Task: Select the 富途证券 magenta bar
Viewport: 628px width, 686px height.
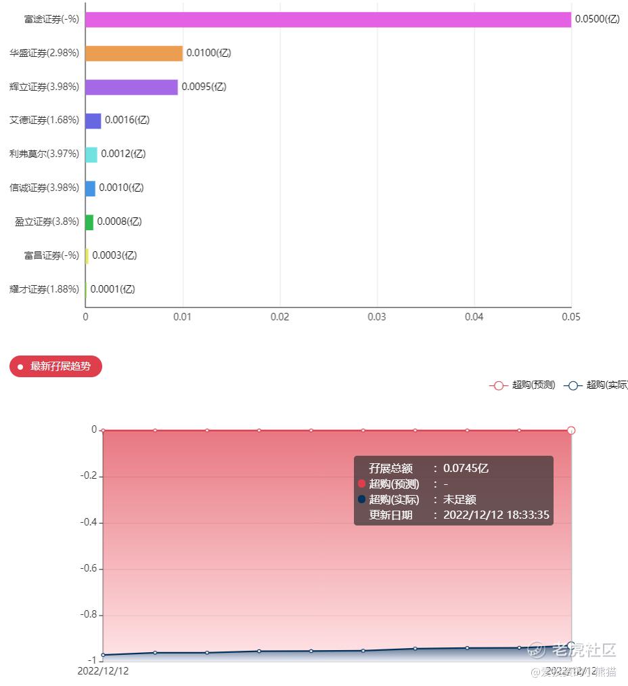Action: coord(328,19)
